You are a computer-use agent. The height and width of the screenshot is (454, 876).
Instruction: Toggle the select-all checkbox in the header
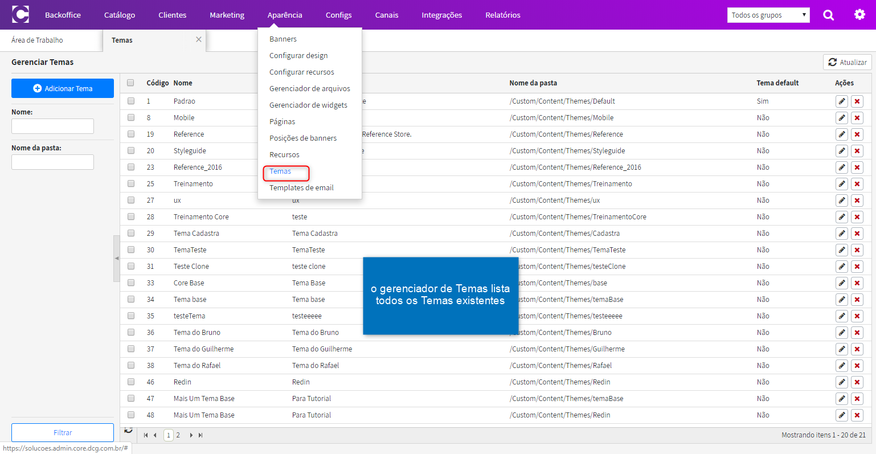point(130,83)
